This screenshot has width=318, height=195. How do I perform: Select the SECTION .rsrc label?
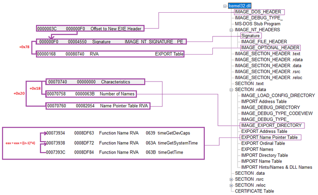[249, 179]
